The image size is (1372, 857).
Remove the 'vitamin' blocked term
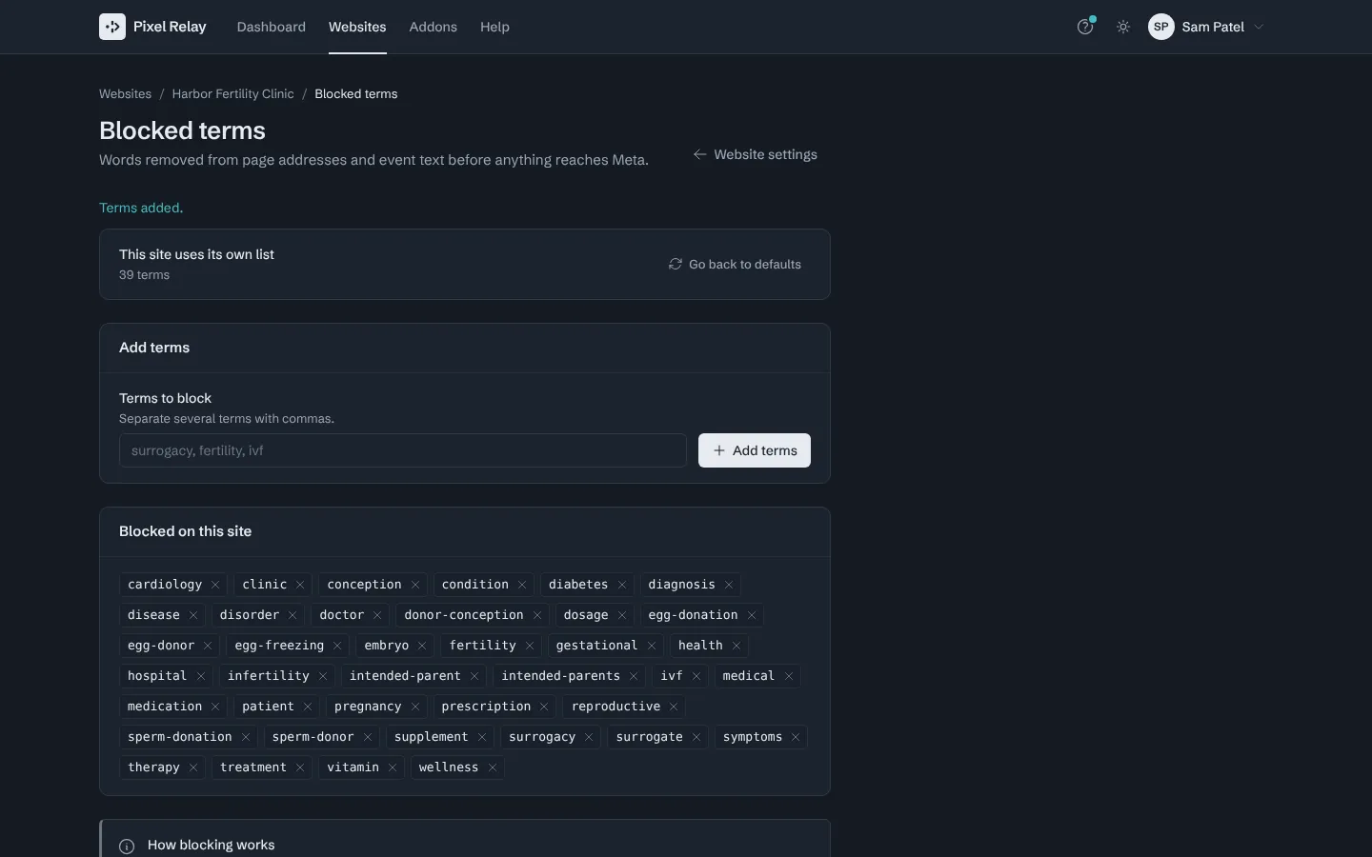click(393, 767)
